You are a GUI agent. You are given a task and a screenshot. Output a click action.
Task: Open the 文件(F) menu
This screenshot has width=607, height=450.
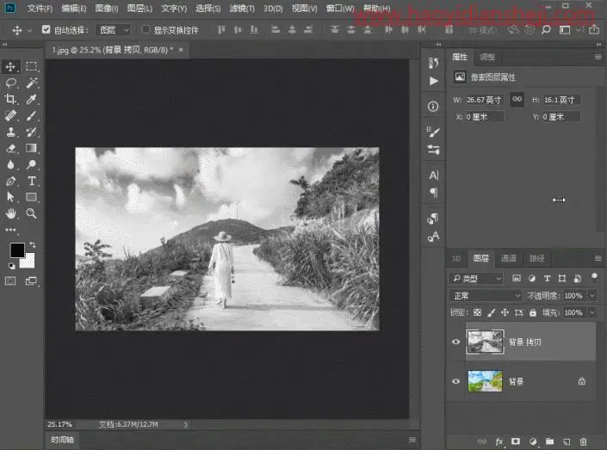40,8
